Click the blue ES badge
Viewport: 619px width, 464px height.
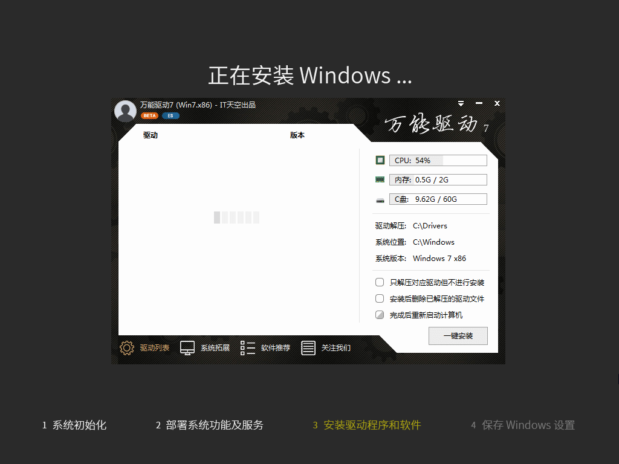point(170,115)
